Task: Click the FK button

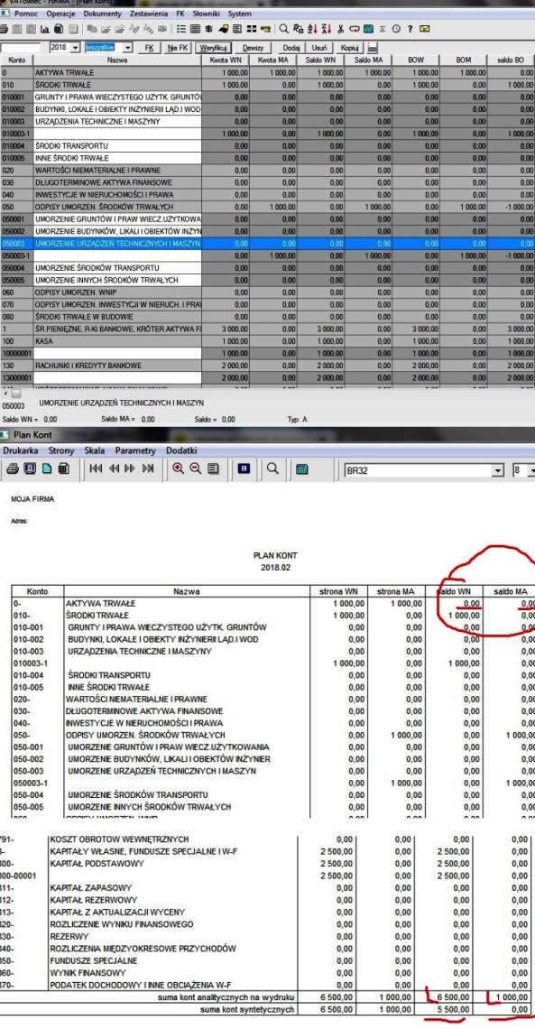Action: pos(149,48)
